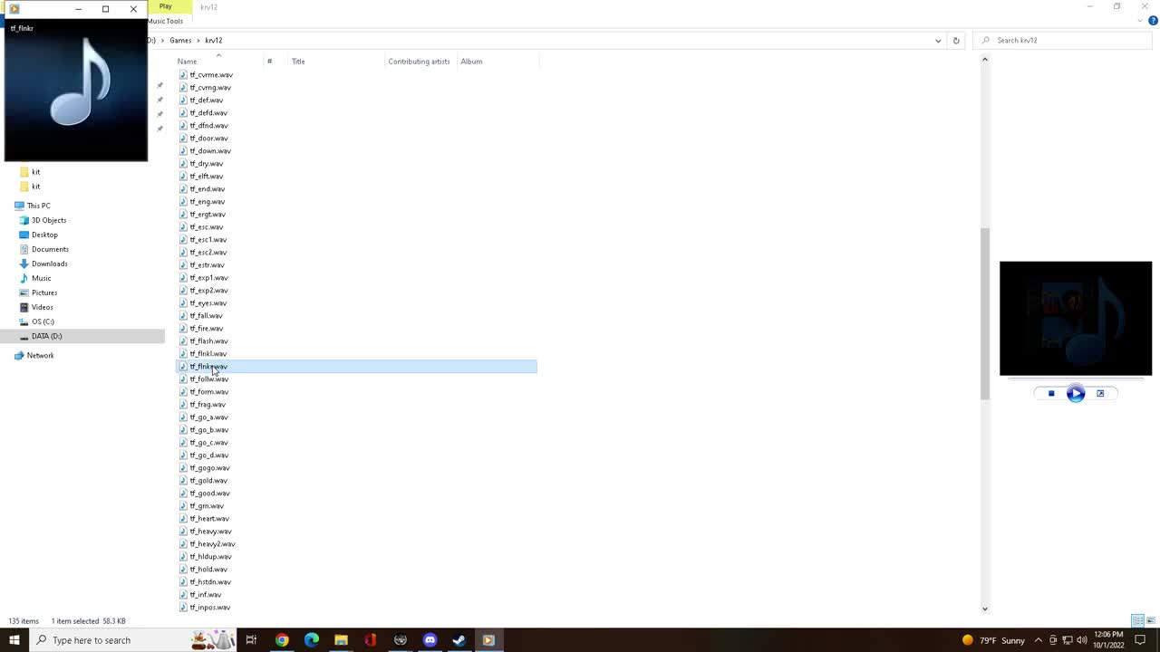
Task: Click the fullscreen icon in the playback bar
Action: (x=1099, y=392)
